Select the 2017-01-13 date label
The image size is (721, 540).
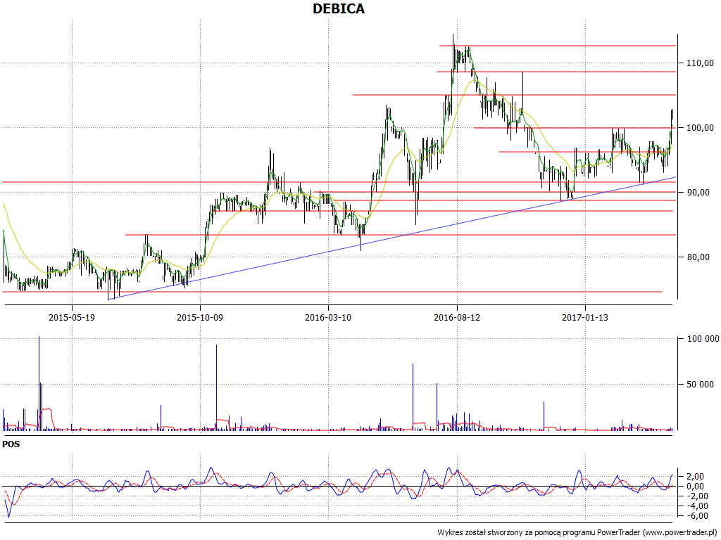click(585, 317)
